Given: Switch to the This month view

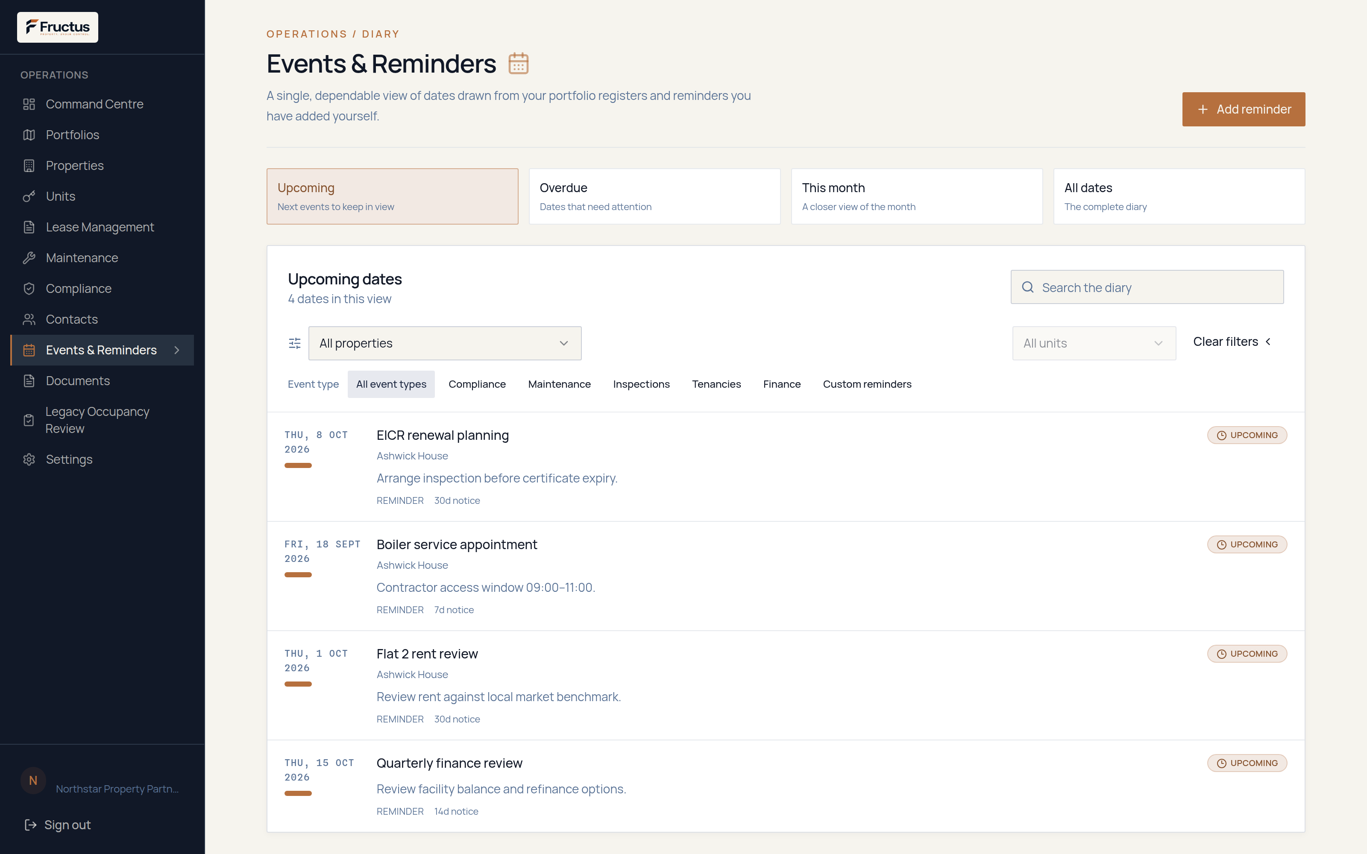Looking at the screenshot, I should coord(916,196).
